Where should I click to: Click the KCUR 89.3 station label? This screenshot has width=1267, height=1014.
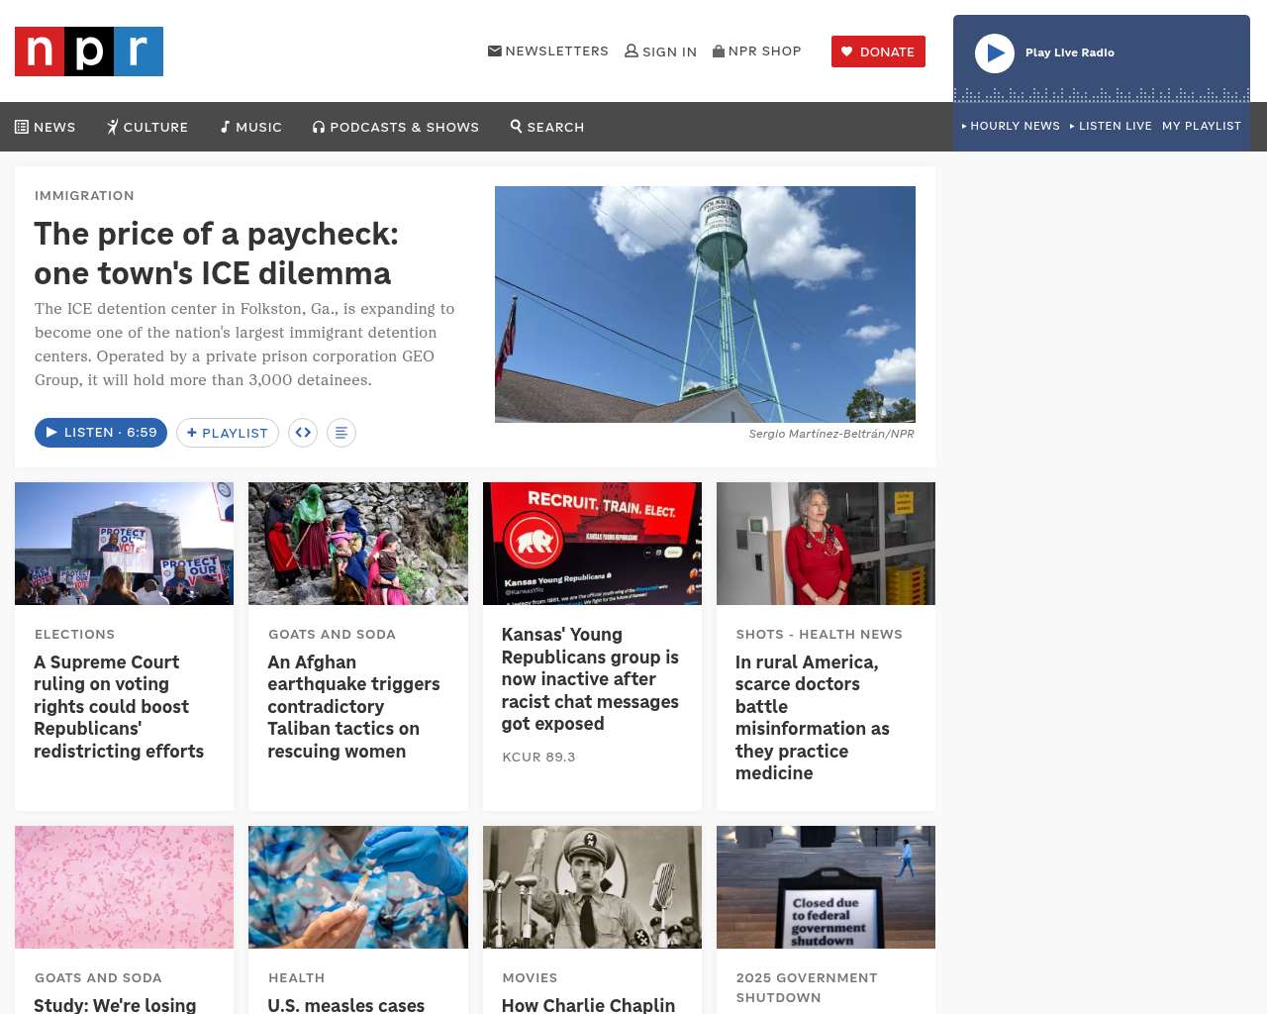tap(538, 757)
